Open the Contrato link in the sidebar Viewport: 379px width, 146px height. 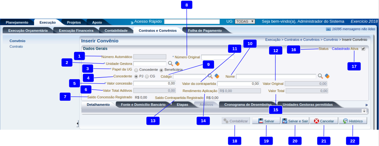(x=16, y=47)
